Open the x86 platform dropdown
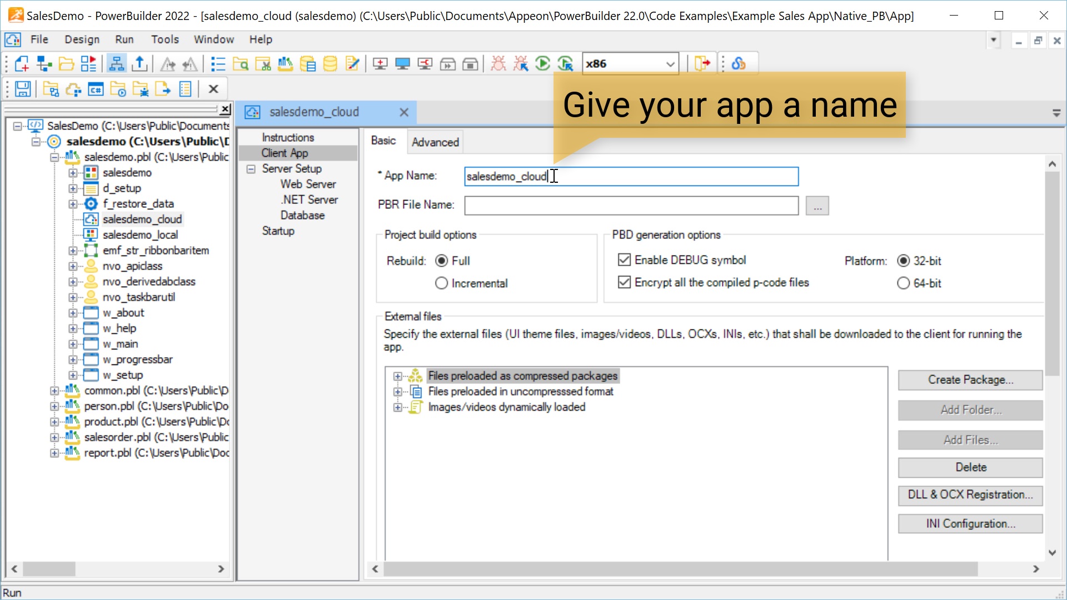 pos(670,64)
